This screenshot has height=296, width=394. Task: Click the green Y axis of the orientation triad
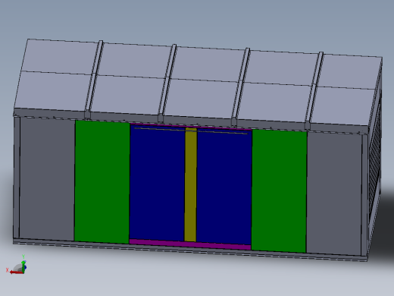(x=23, y=266)
